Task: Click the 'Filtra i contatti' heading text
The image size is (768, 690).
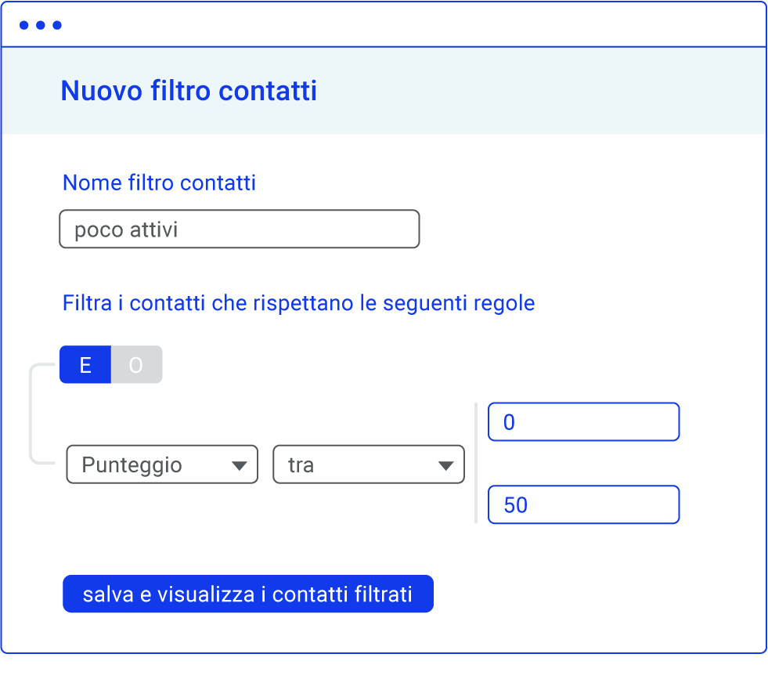Action: coord(297,303)
